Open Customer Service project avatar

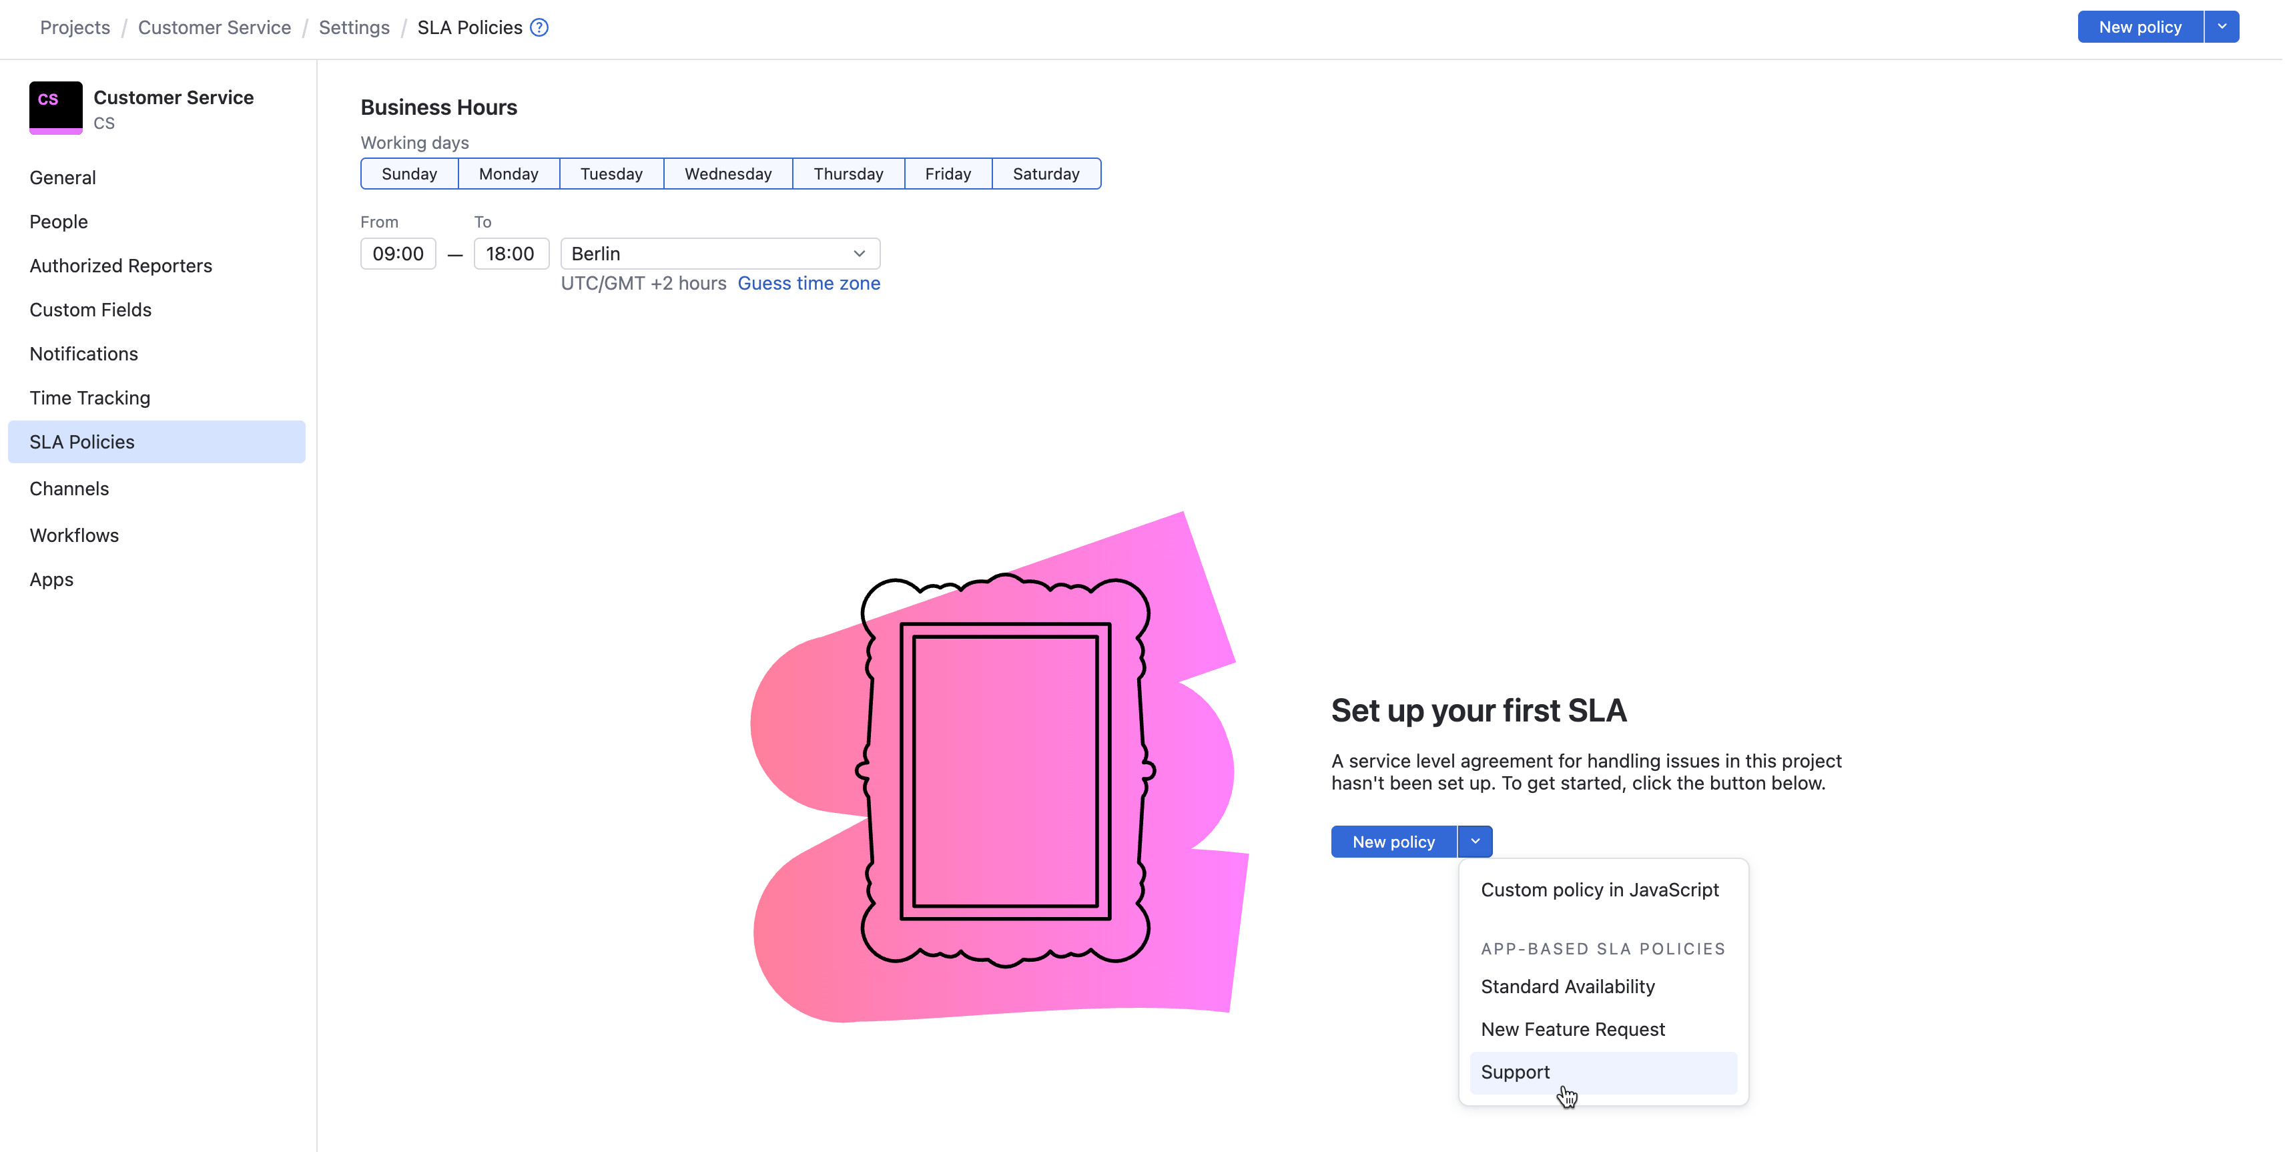(x=56, y=107)
